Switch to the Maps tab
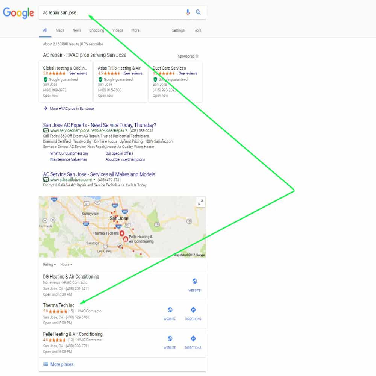 click(60, 30)
